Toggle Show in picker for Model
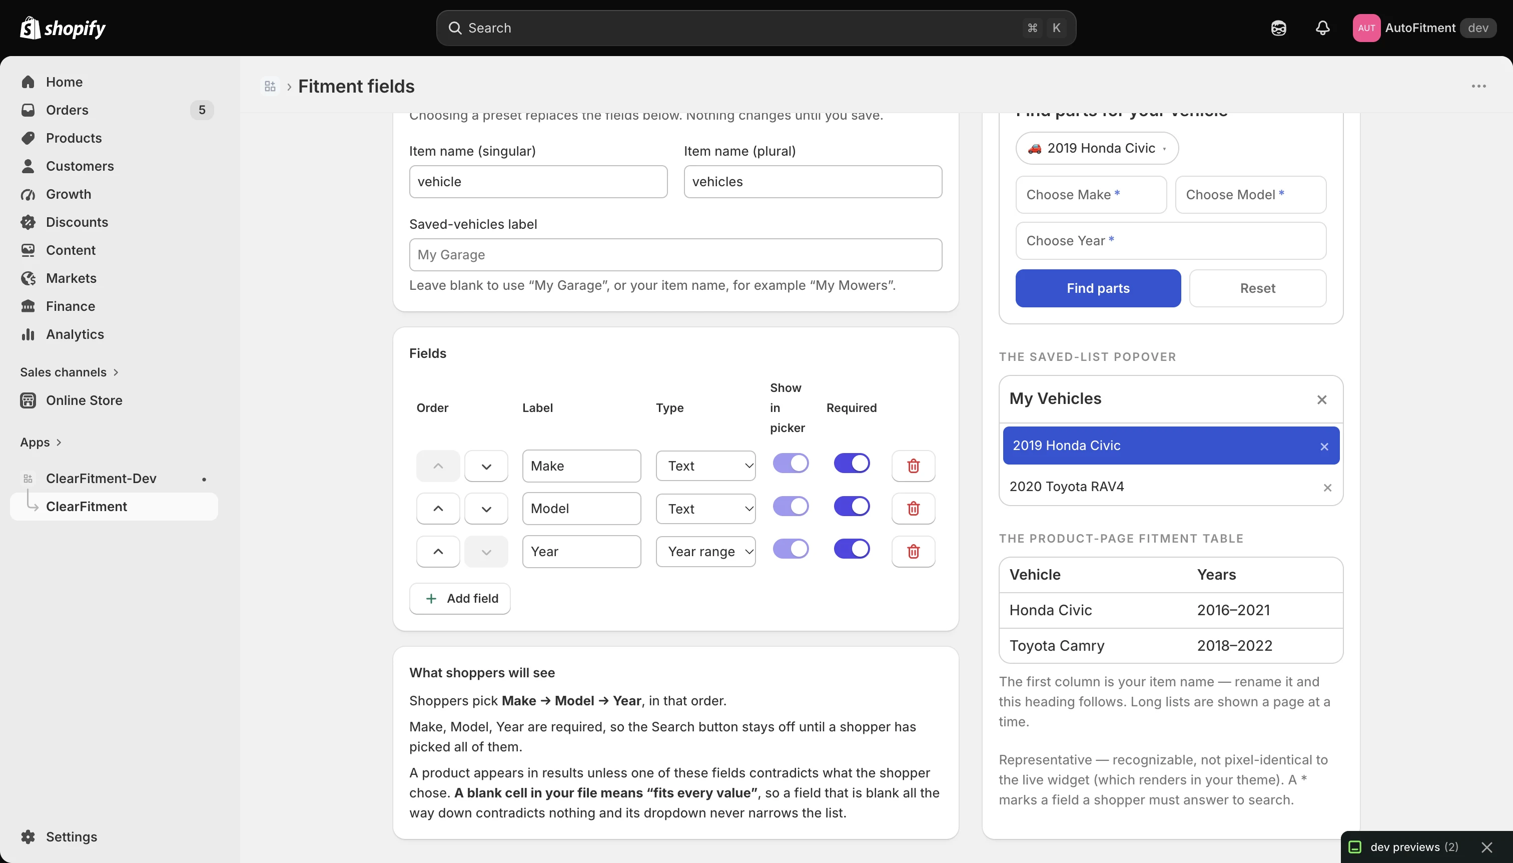The height and width of the screenshot is (863, 1513). [790, 506]
